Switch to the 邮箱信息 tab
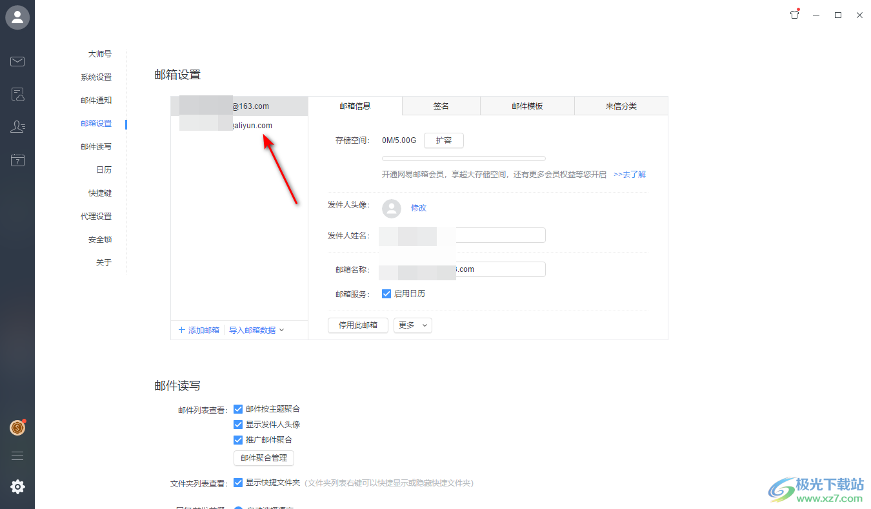Viewport: 871px width, 509px height. click(x=355, y=106)
